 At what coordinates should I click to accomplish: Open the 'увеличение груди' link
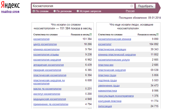tap(109, 86)
